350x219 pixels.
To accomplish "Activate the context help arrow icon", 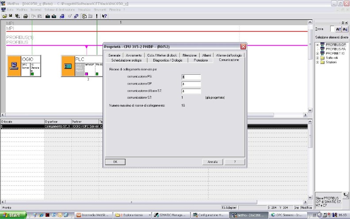I will coord(104,16).
